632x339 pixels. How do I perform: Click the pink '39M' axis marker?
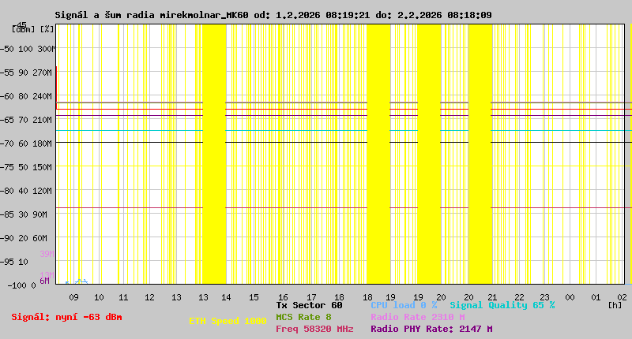pos(47,254)
